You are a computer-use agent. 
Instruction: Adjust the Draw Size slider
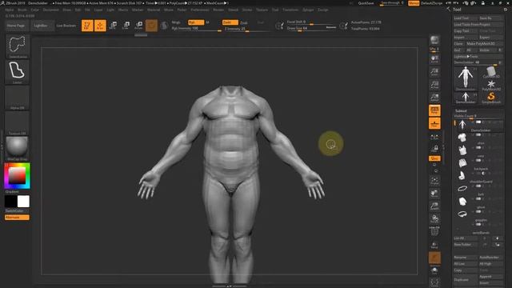pos(311,29)
